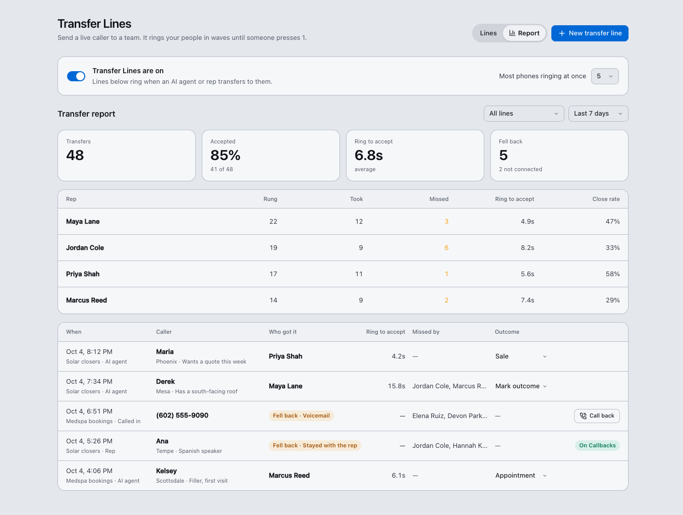Expand the All lines filter
Screen dimensions: 683x515
click(524, 114)
